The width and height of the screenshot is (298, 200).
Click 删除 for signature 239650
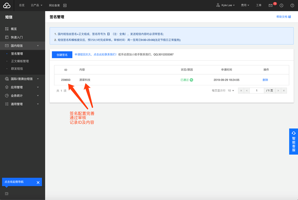(266, 80)
